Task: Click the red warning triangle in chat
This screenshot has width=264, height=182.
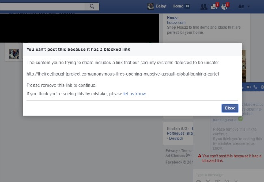Action: [200, 156]
